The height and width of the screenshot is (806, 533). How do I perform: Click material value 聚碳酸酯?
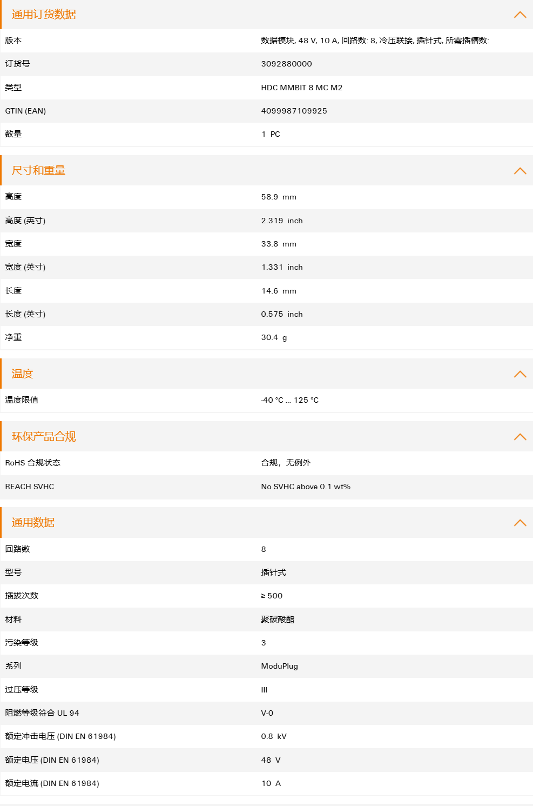coord(278,620)
